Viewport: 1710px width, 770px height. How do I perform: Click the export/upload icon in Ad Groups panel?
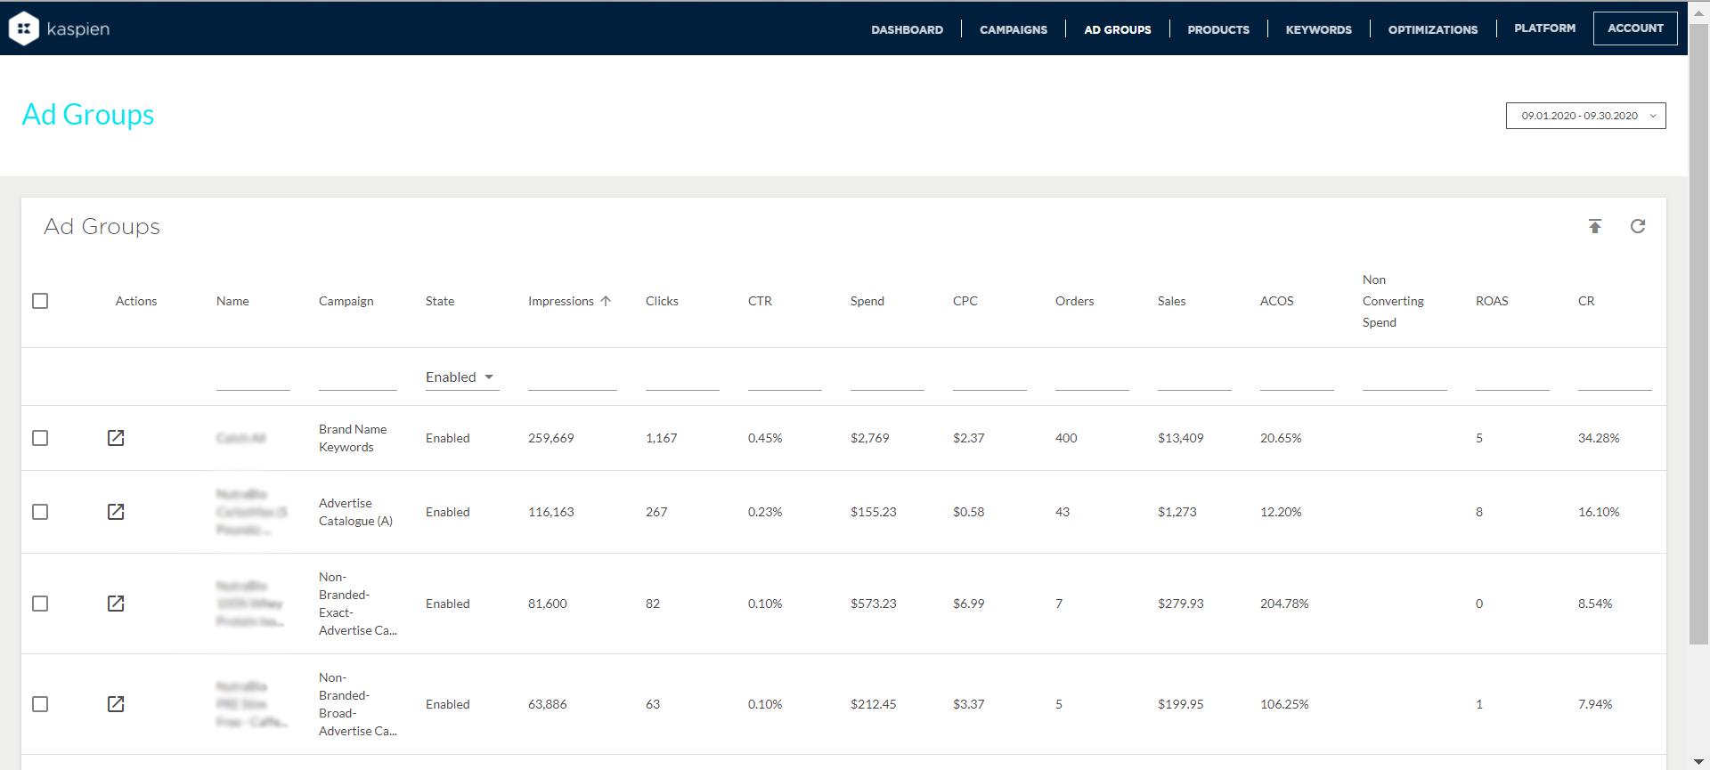(1595, 226)
